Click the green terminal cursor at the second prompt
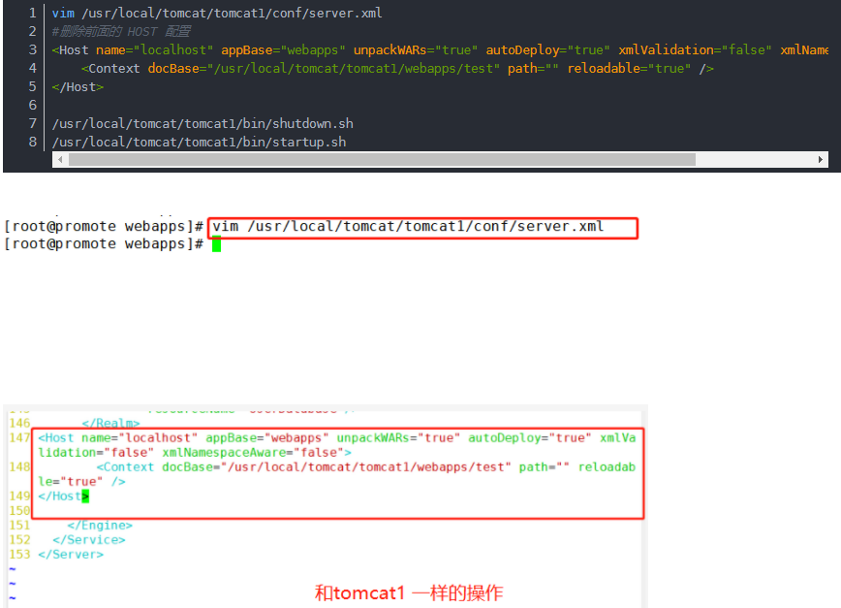This screenshot has height=608, width=841. 216,244
